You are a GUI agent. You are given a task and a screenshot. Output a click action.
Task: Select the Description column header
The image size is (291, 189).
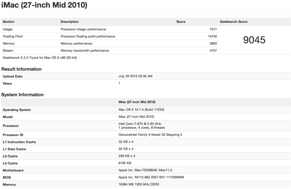pos(70,22)
